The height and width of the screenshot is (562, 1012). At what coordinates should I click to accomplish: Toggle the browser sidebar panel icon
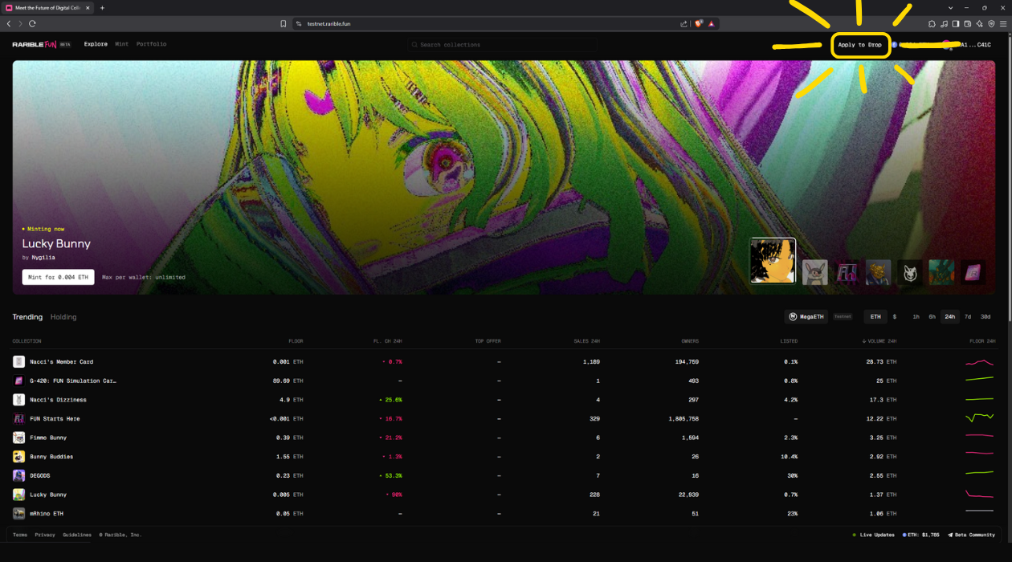(x=956, y=24)
